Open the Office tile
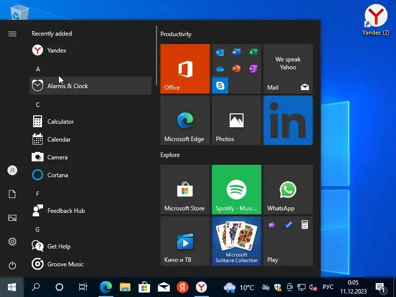Image resolution: width=396 pixels, height=297 pixels. 185,69
